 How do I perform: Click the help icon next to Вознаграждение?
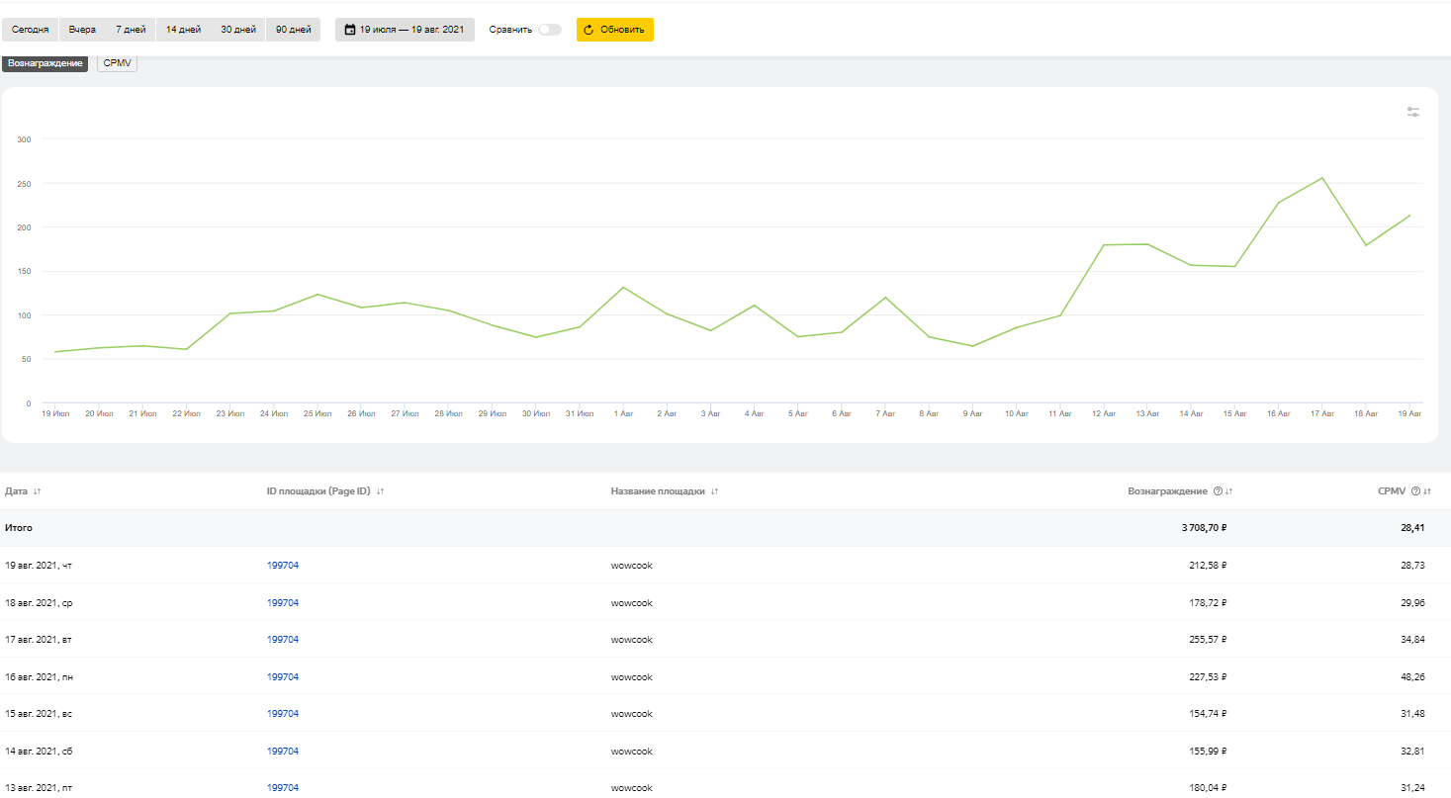coord(1218,491)
